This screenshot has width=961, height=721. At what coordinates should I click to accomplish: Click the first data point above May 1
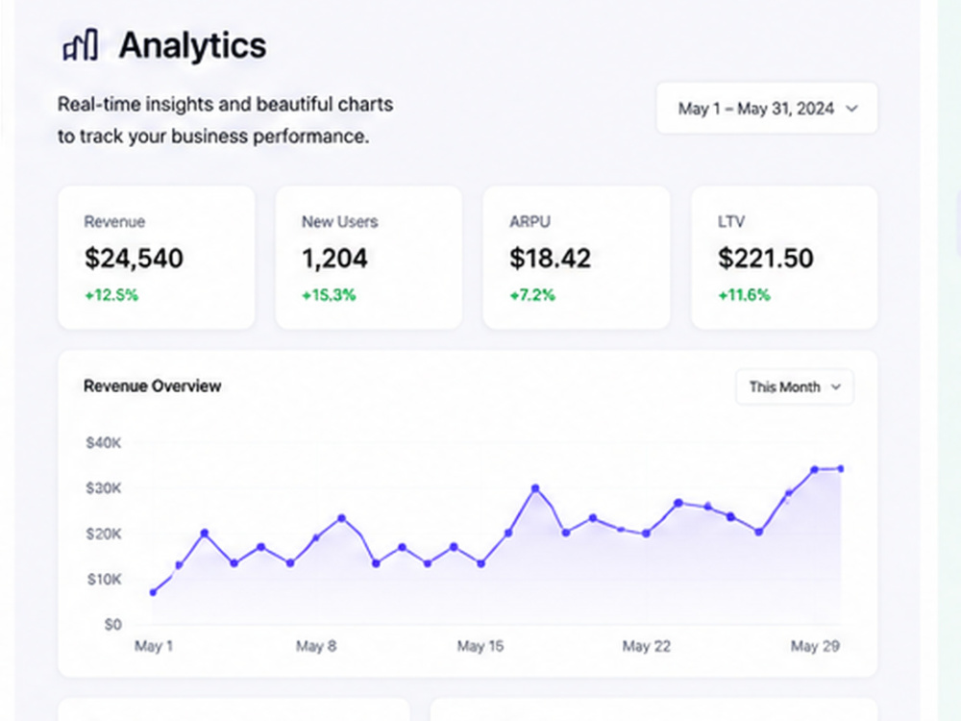pyautogui.click(x=153, y=592)
